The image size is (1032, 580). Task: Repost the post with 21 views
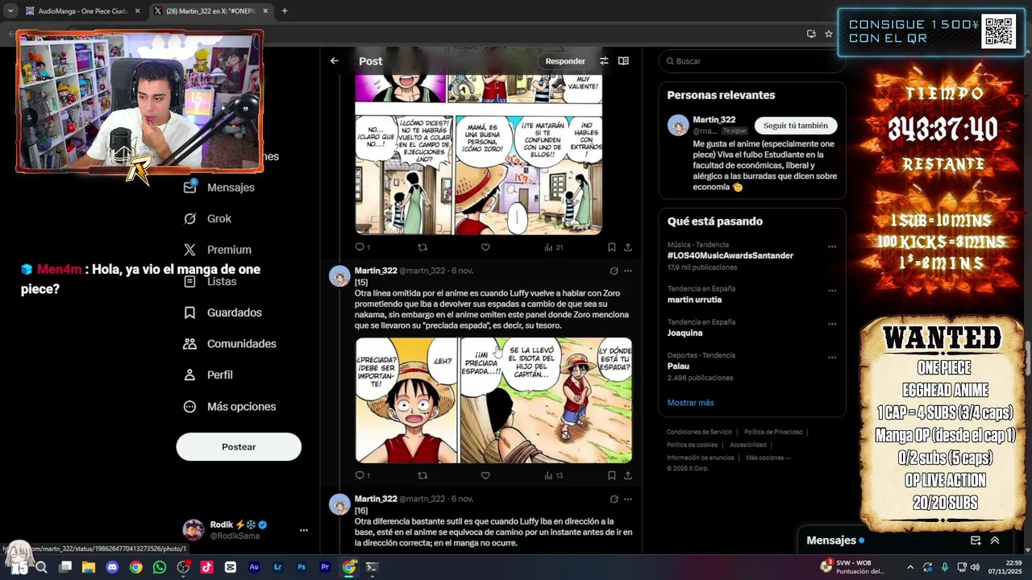point(422,247)
